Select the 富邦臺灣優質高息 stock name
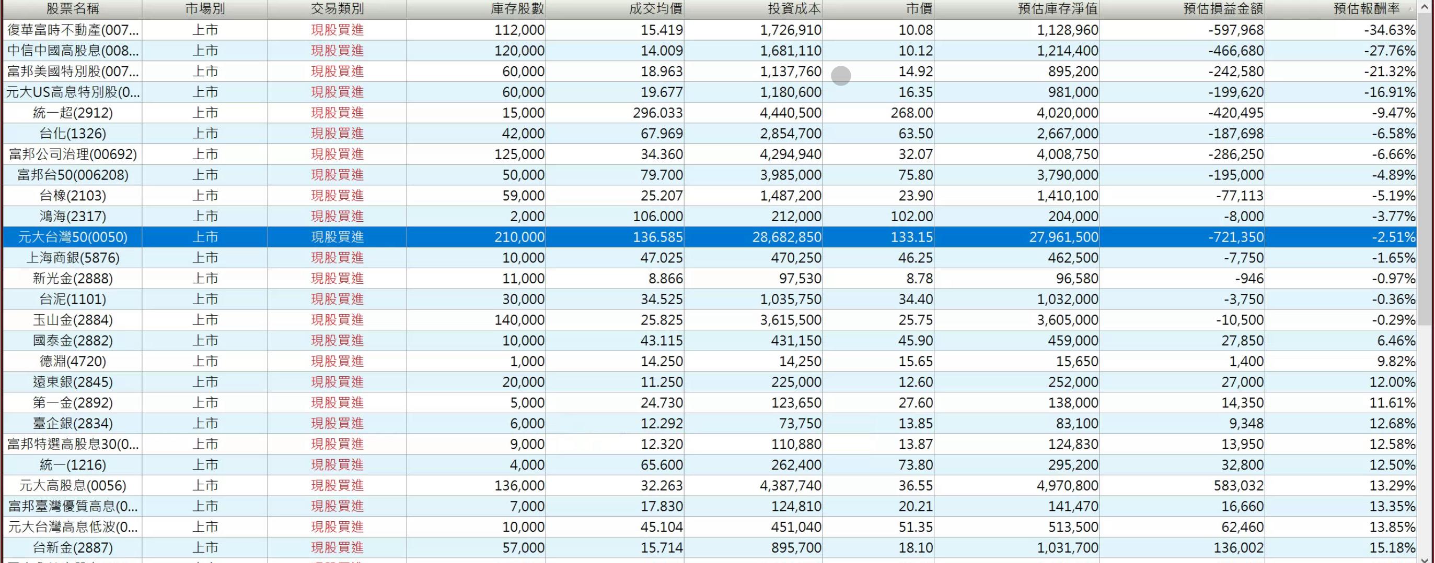 pos(73,506)
